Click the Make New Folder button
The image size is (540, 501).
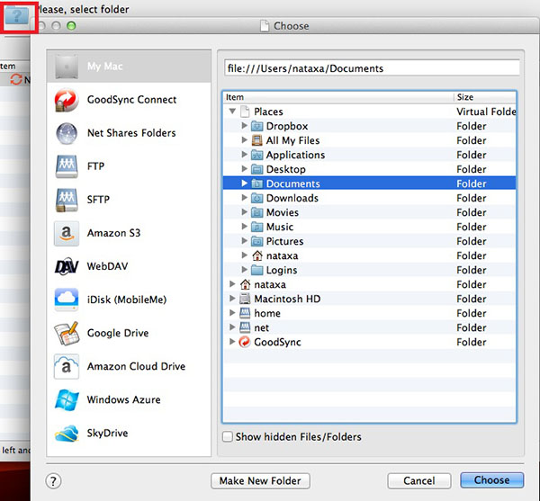tap(260, 481)
